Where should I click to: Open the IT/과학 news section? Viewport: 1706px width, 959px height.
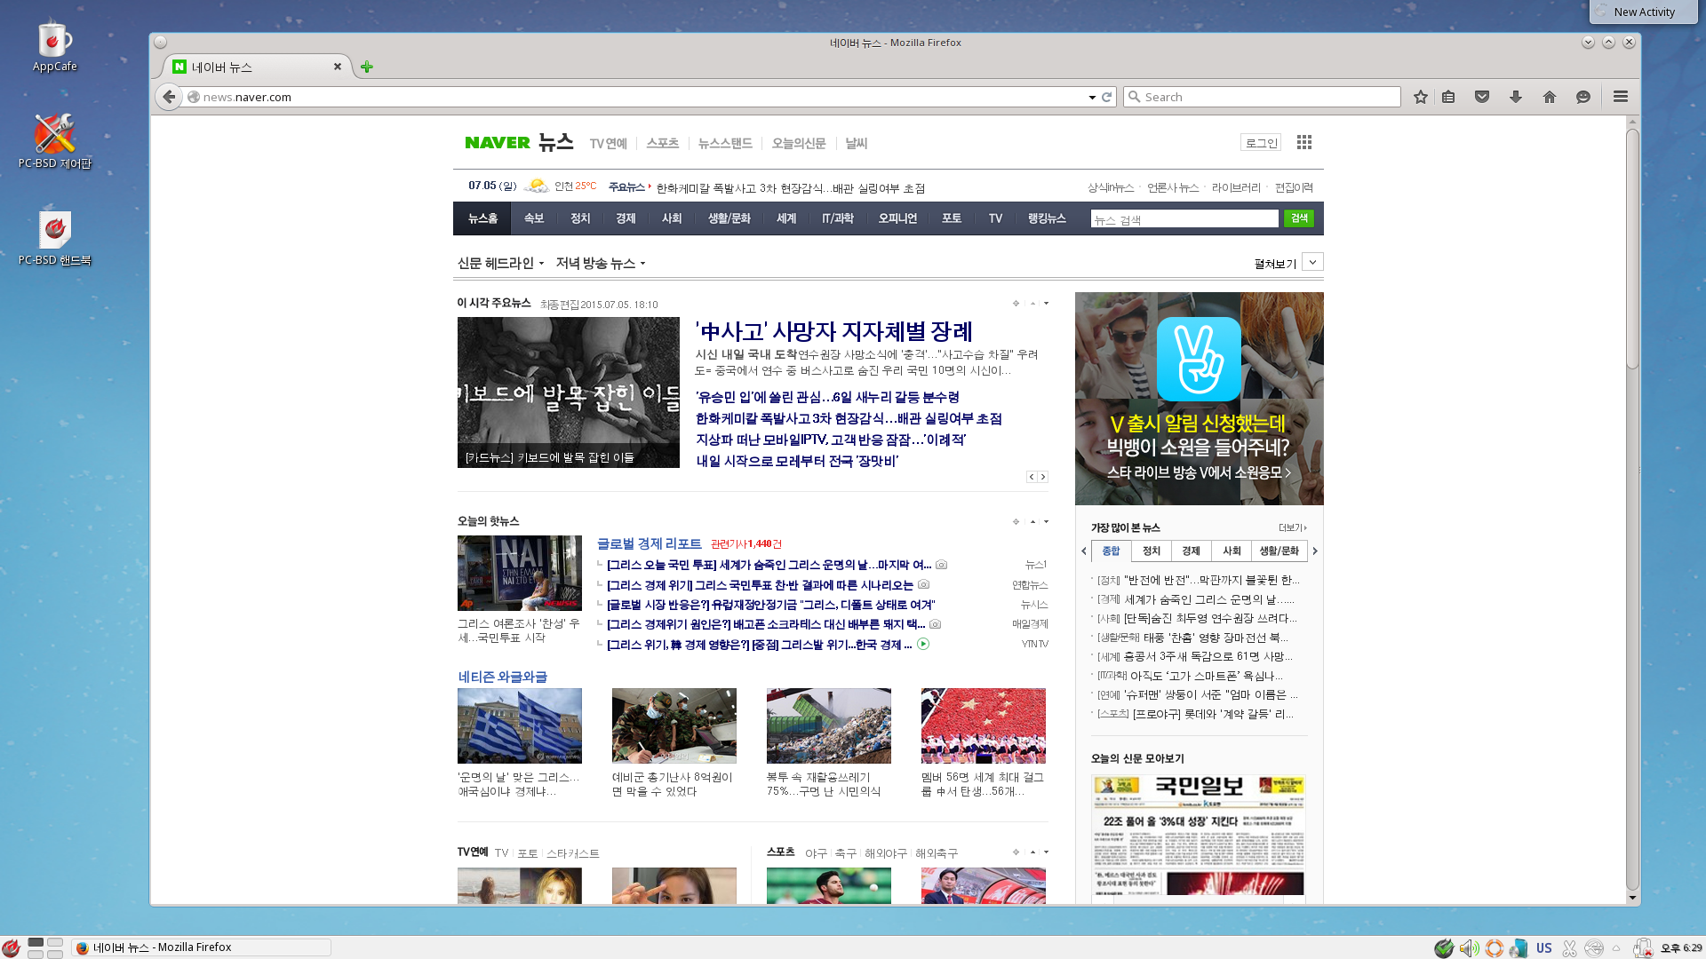point(837,218)
